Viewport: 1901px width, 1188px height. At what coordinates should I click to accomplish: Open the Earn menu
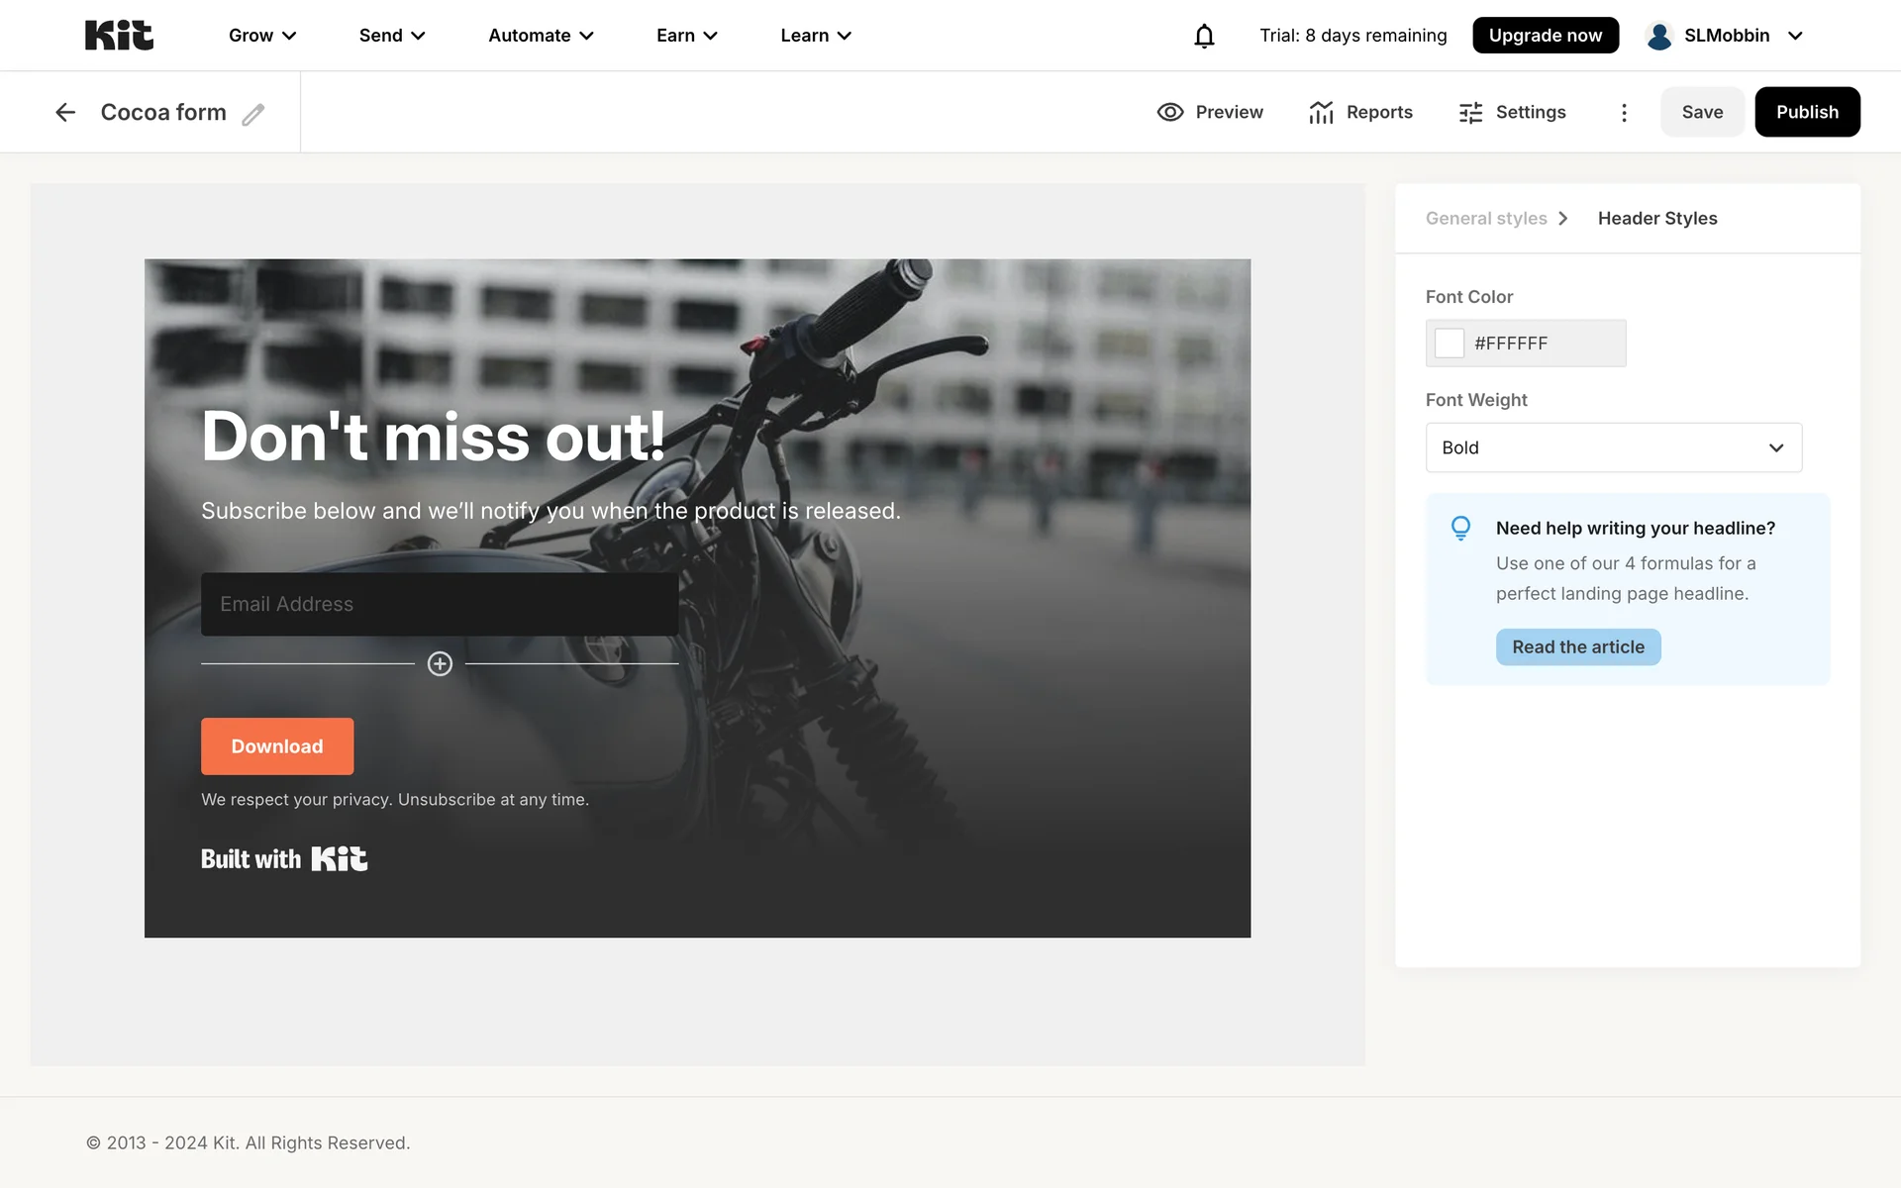pyautogui.click(x=686, y=36)
